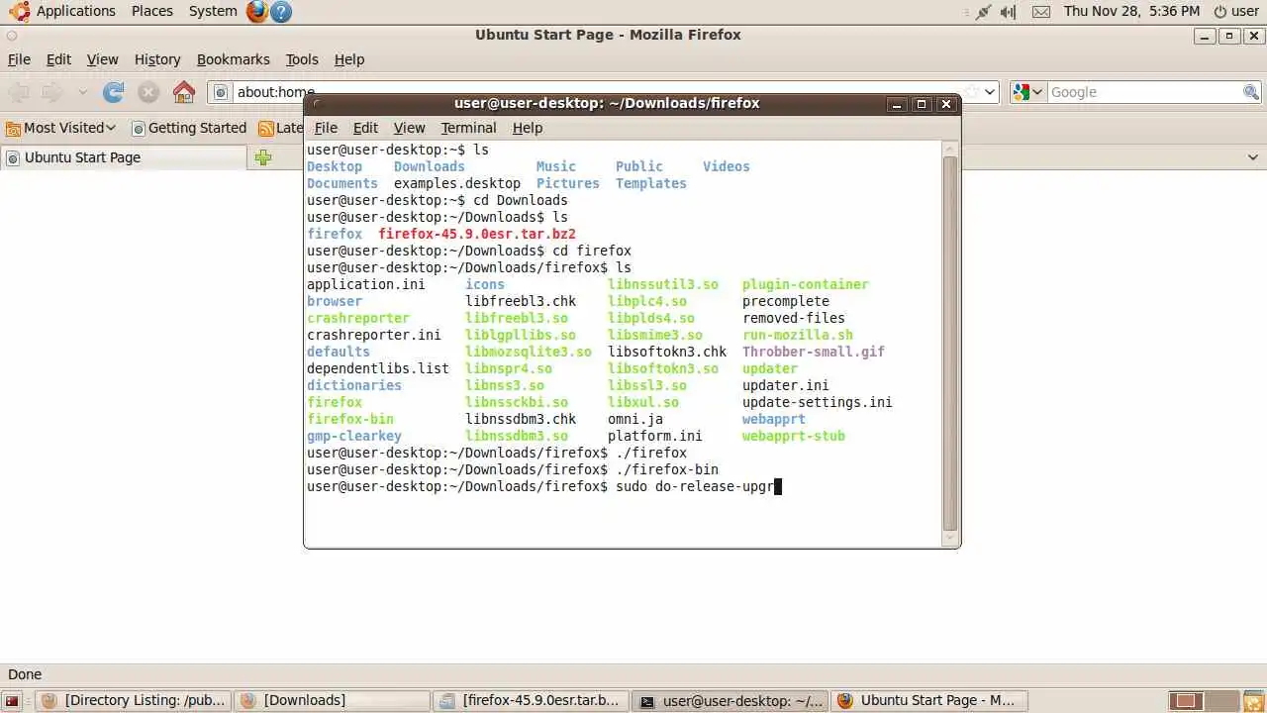The image size is (1267, 713).
Task: Click the clock showing Thu Nov 28
Action: point(1131,11)
